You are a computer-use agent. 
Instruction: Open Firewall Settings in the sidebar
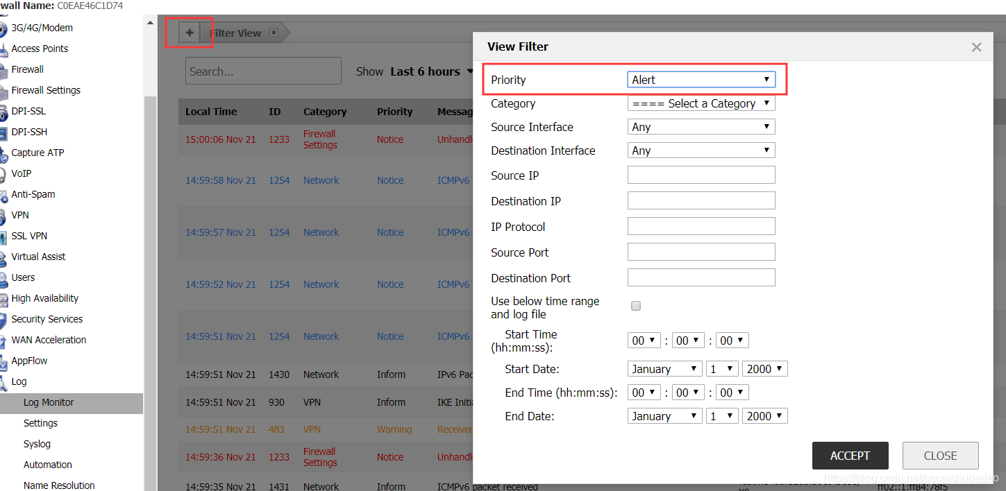click(x=46, y=90)
